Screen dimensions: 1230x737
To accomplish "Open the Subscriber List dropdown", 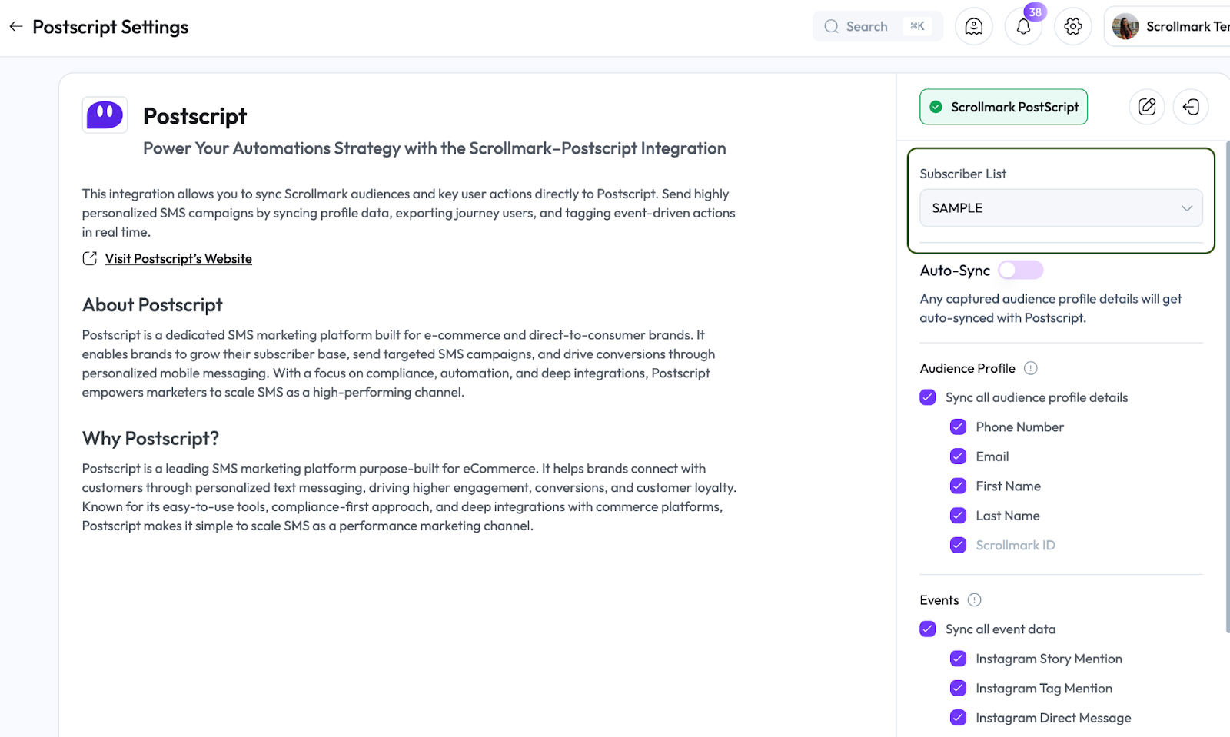I will [1060, 208].
